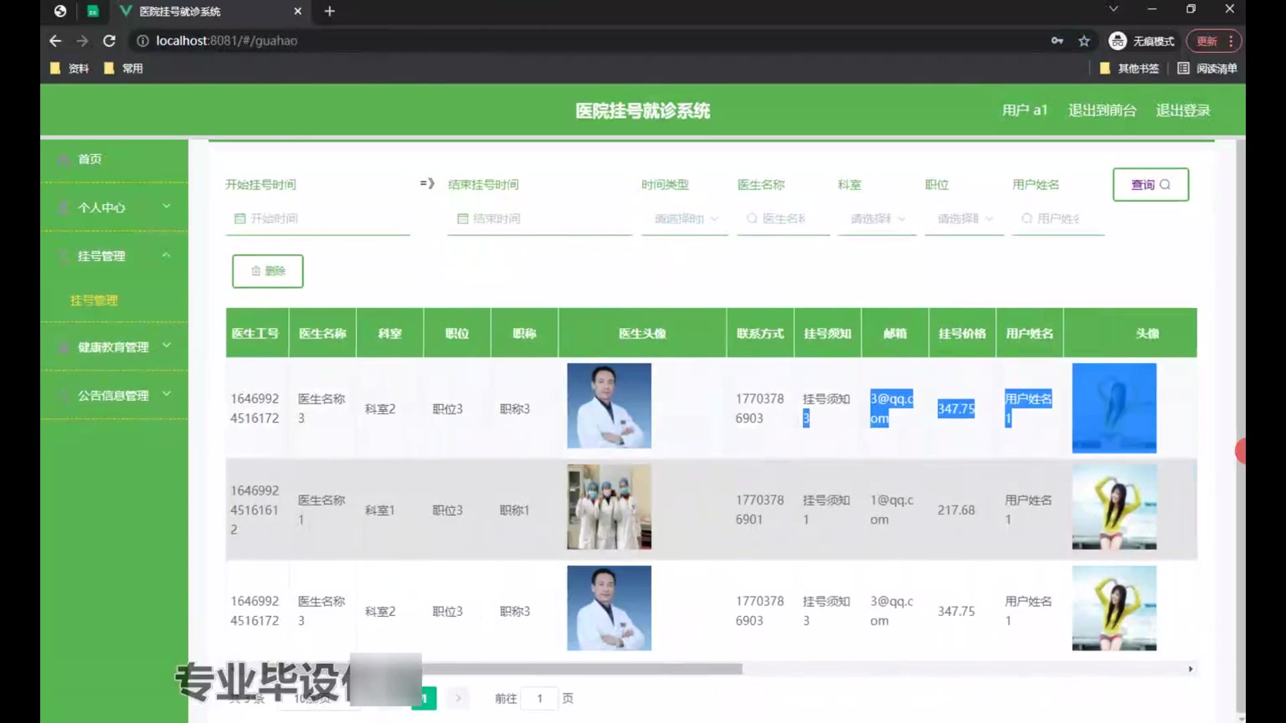Open the new tab plus button
The height and width of the screenshot is (723, 1286).
coord(329,11)
